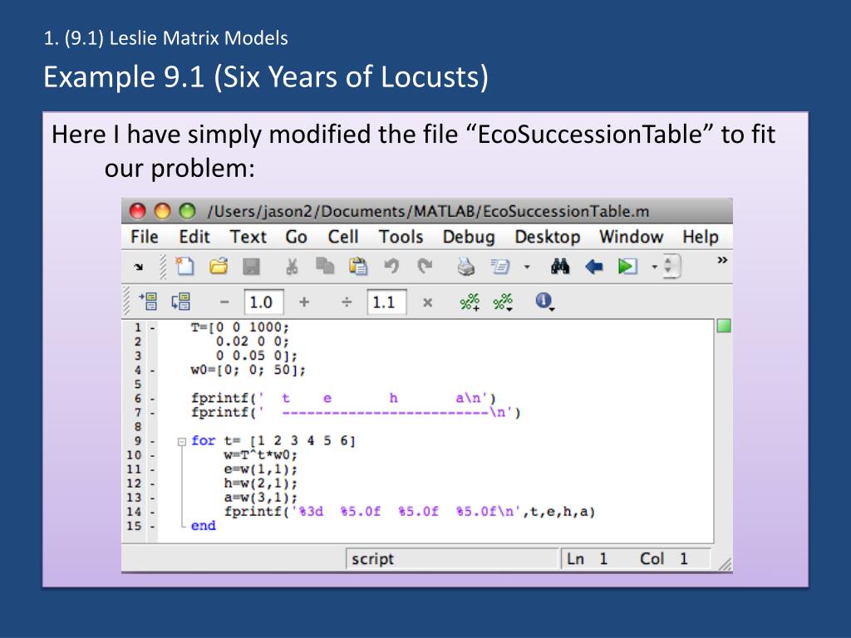Print the script using printer icon
The width and height of the screenshot is (851, 638).
click(465, 267)
